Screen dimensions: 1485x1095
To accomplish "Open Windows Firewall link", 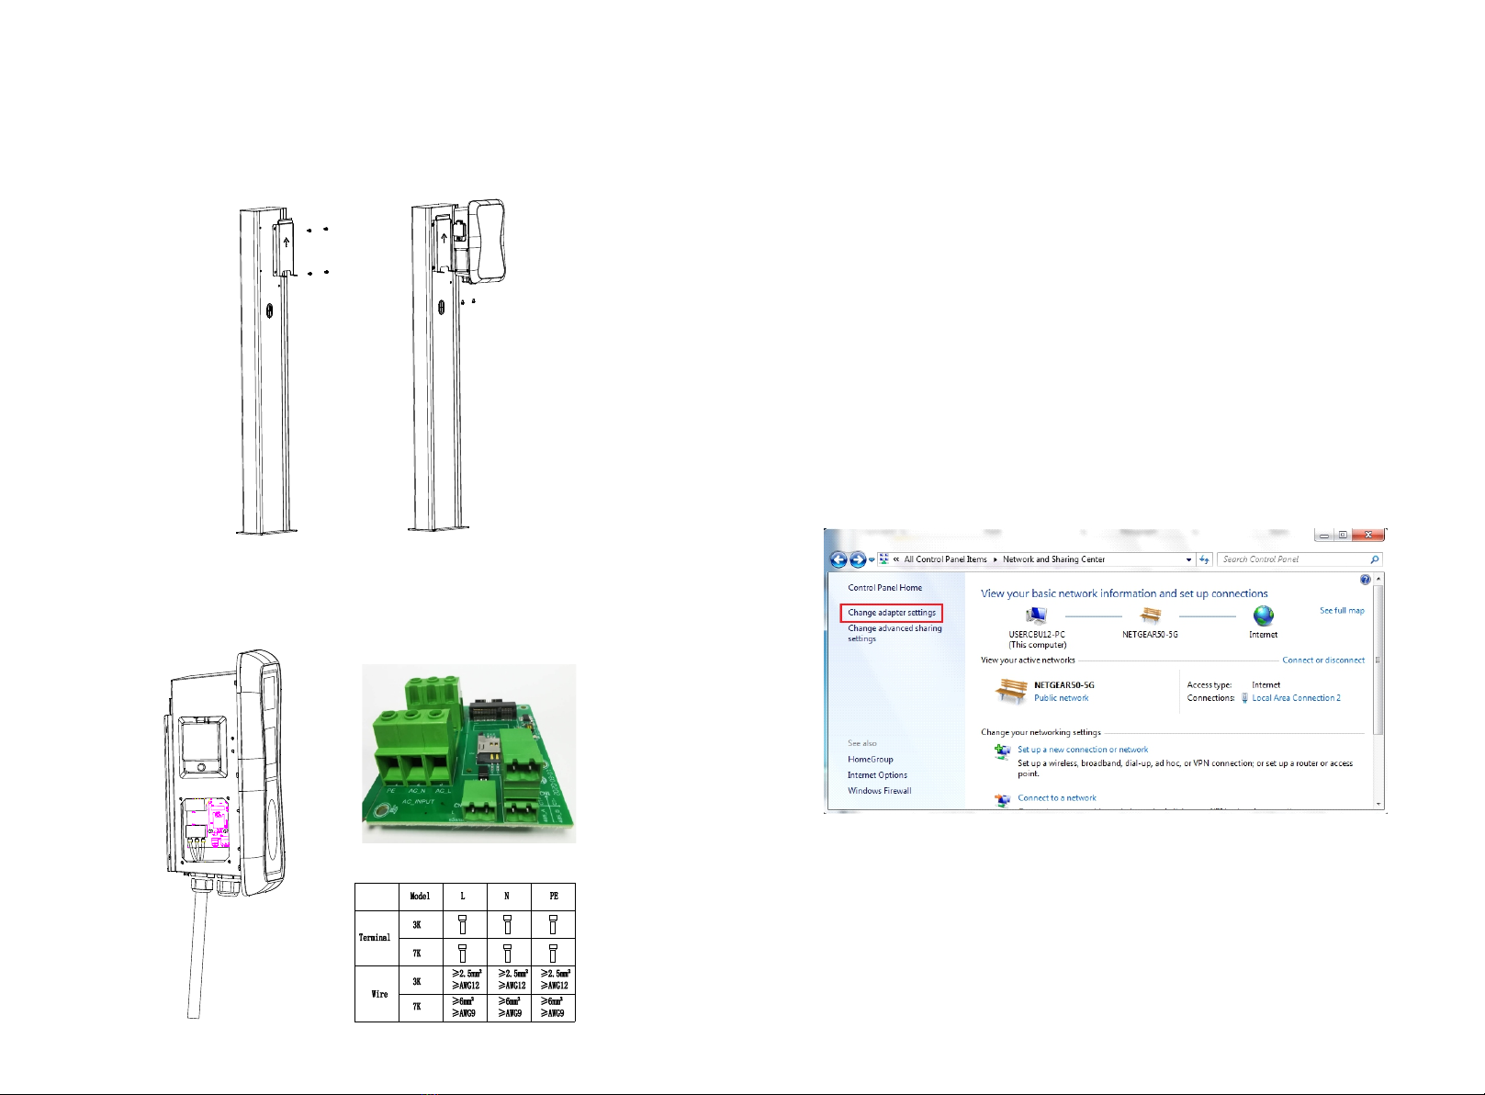I will tap(879, 791).
